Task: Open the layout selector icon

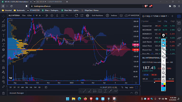Action: coord(121,16)
